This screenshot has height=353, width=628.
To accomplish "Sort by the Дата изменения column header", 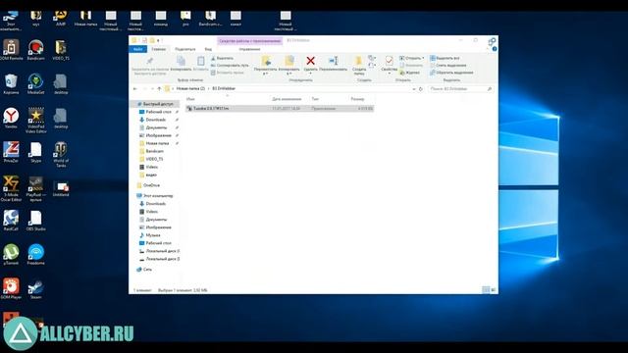I will coord(287,99).
